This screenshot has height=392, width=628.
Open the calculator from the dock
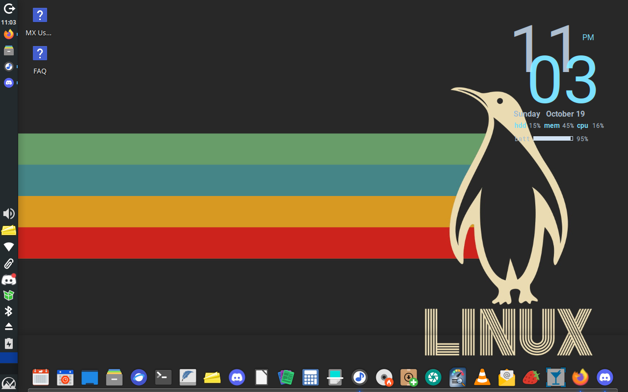(311, 377)
